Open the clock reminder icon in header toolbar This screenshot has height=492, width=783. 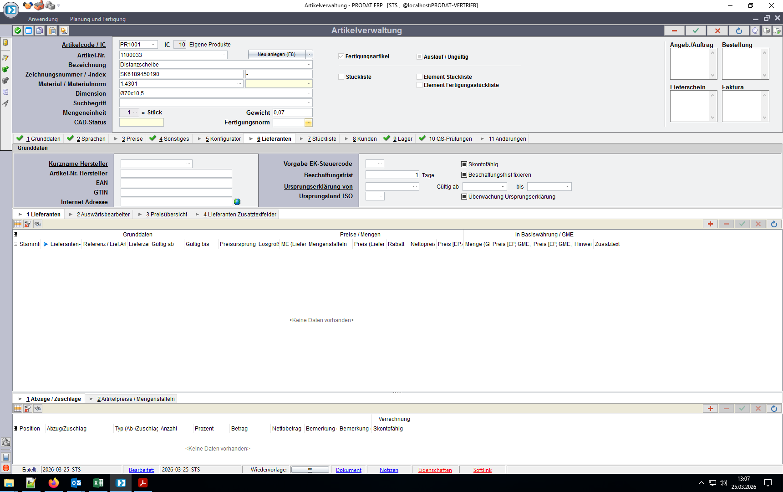(755, 31)
